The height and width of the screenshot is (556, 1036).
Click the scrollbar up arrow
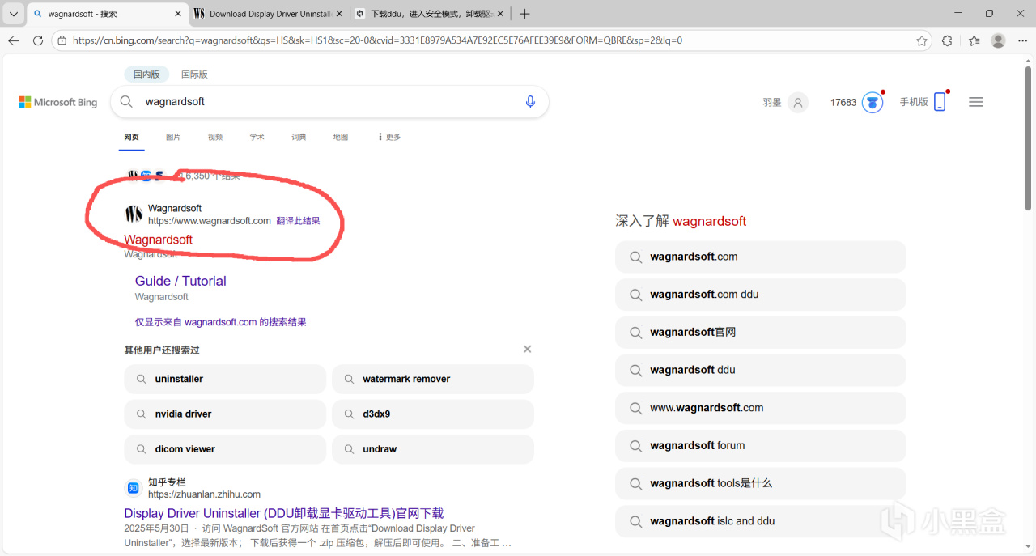point(1029,62)
